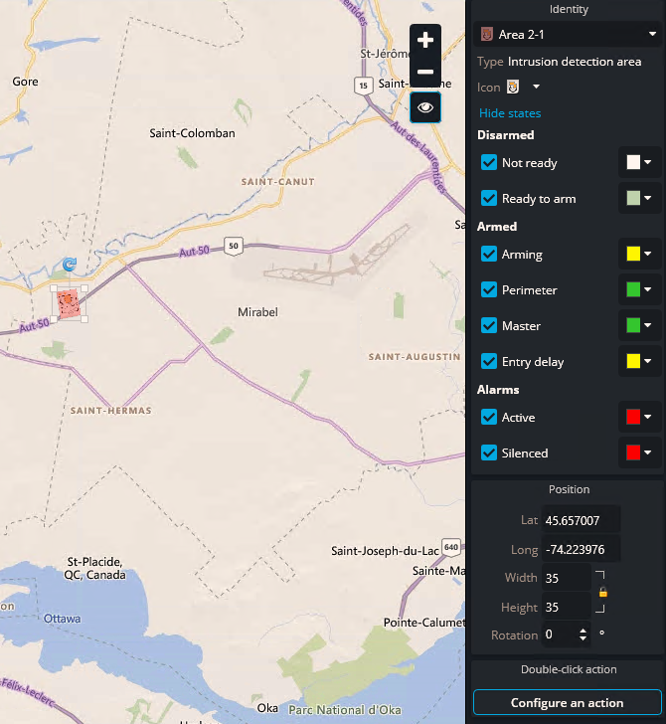
Task: Click the Lat coordinate input field
Action: click(x=581, y=520)
